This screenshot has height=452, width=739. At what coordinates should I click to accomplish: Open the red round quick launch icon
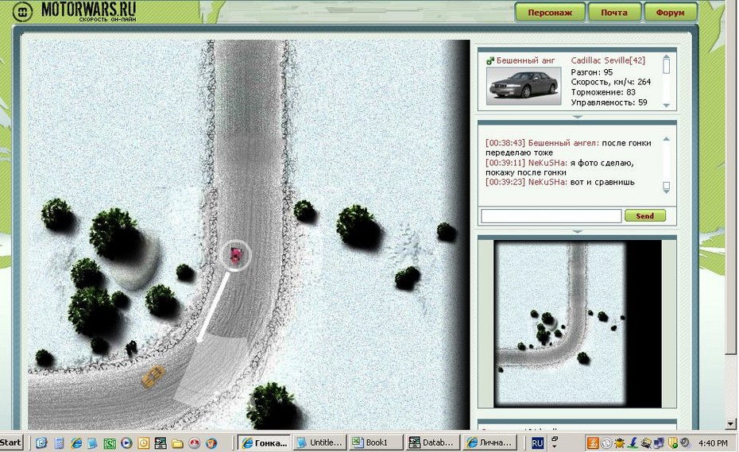(x=194, y=443)
